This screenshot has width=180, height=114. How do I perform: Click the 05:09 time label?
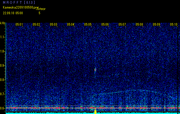(x=157, y=24)
